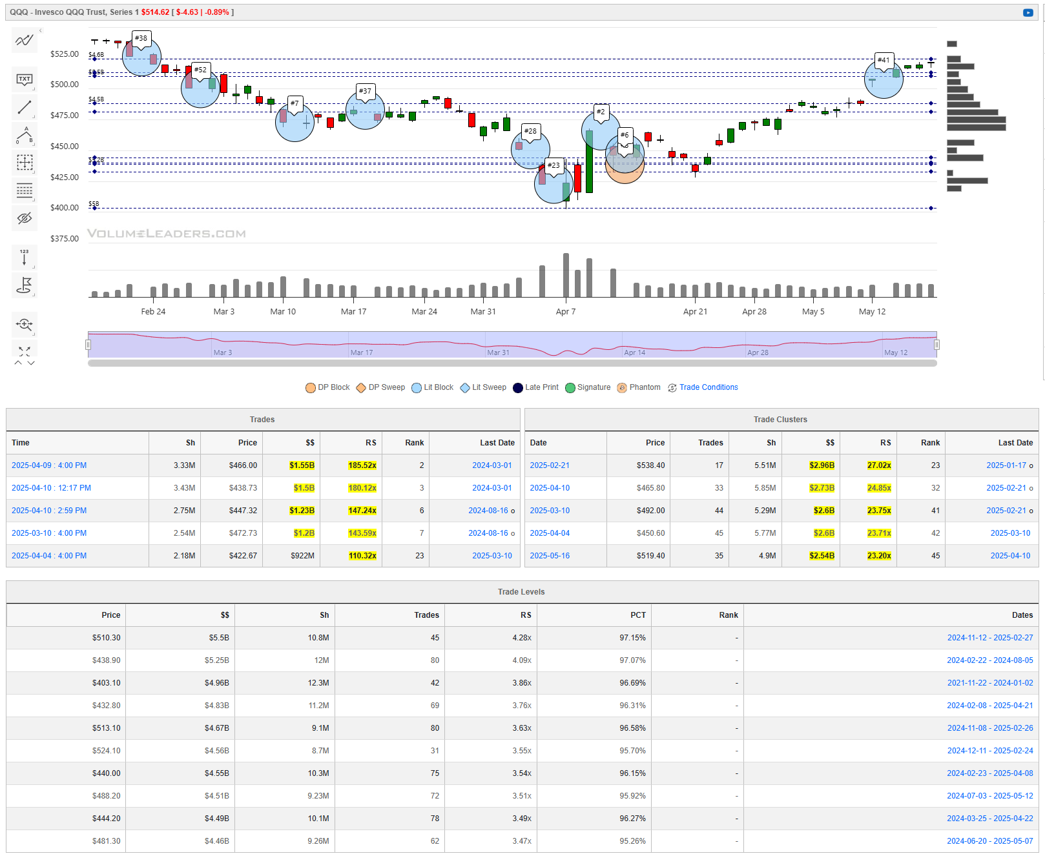Toggle Lit Sweep legend item

point(483,387)
